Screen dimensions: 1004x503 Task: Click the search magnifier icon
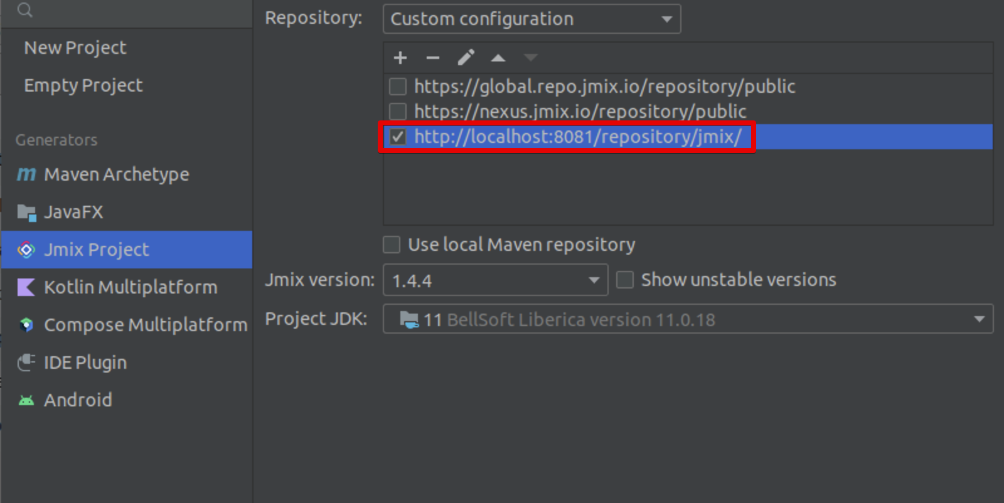pos(24,9)
